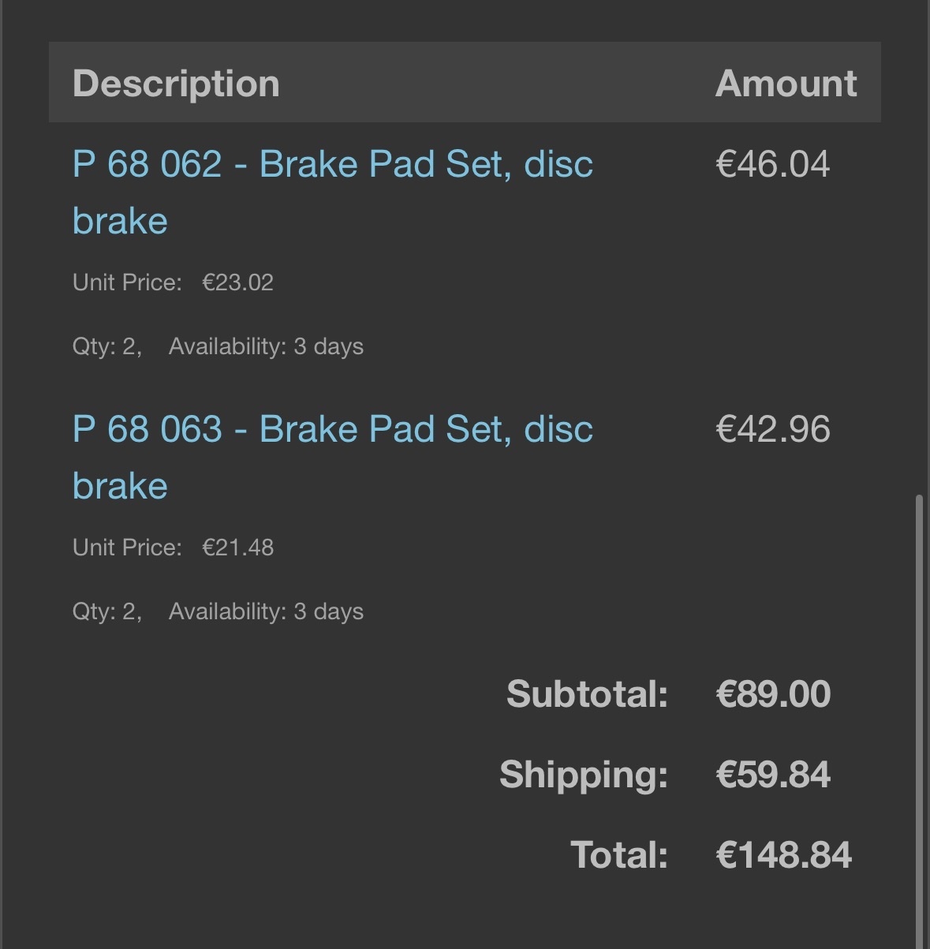Click the €21.48 unit price value
Image resolution: width=930 pixels, height=949 pixels.
click(x=237, y=547)
